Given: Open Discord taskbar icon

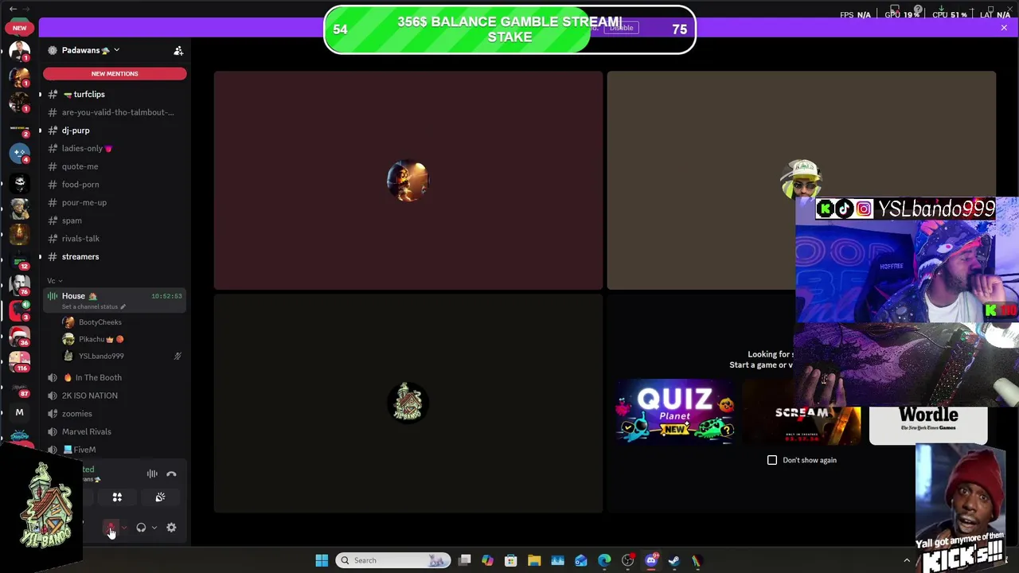Looking at the screenshot, I should tap(651, 560).
